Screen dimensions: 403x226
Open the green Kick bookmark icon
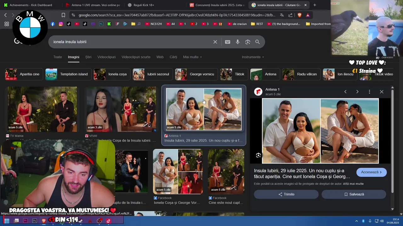coord(109,24)
